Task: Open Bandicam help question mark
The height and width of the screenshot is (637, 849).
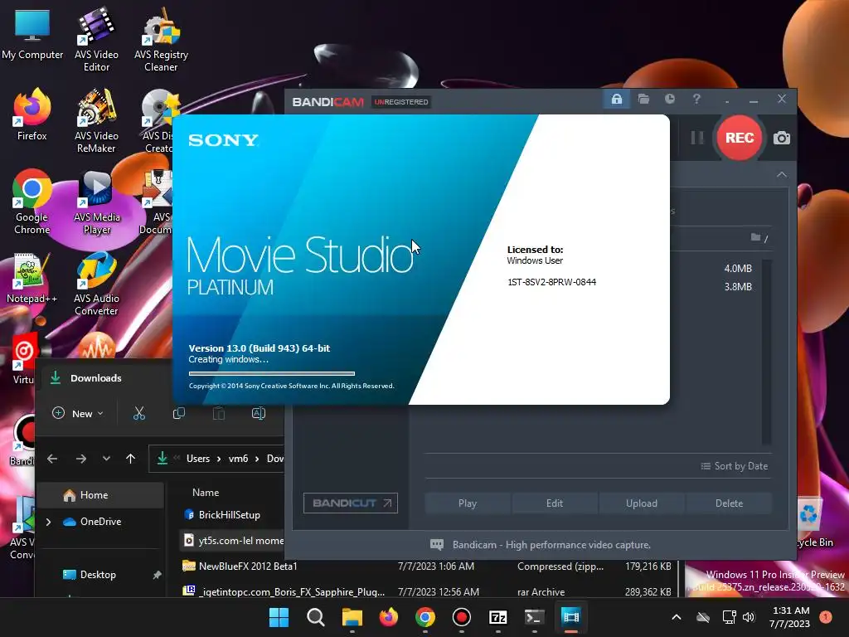Action: coord(696,100)
